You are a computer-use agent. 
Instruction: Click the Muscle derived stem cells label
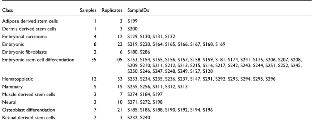point(29,95)
